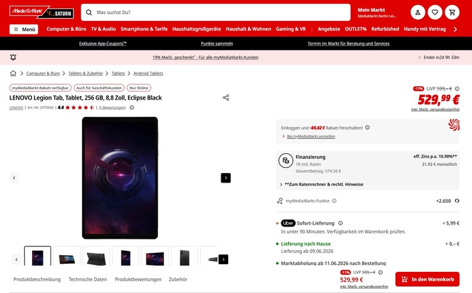Open Refurbished menu item

point(385,29)
